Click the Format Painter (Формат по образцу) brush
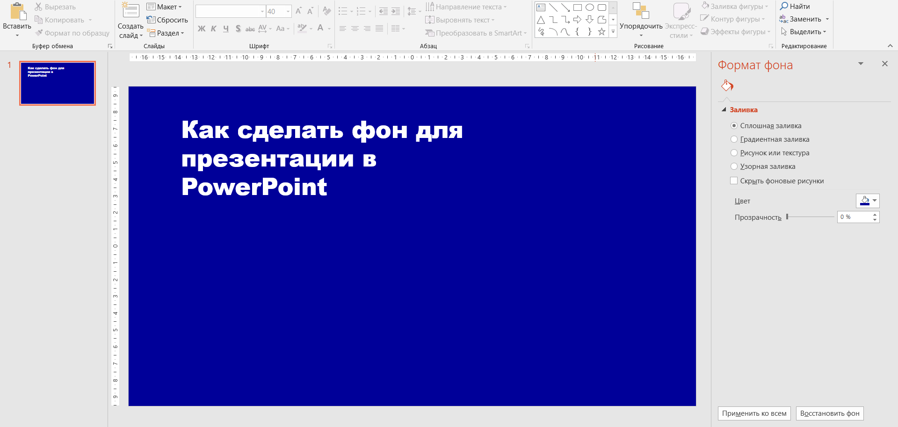Screen dimensions: 898x427 coord(39,33)
